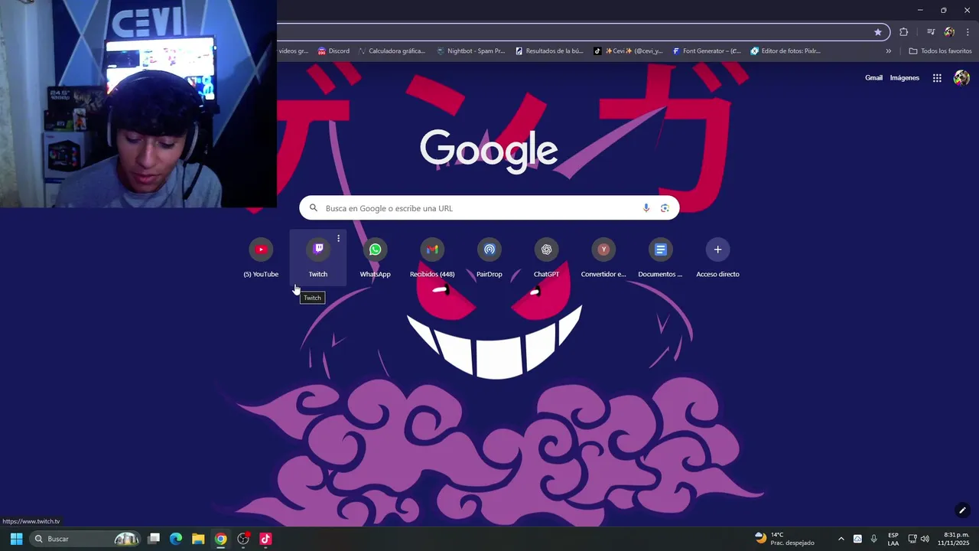Open the Google apps grid
The width and height of the screenshot is (979, 551).
click(x=937, y=78)
